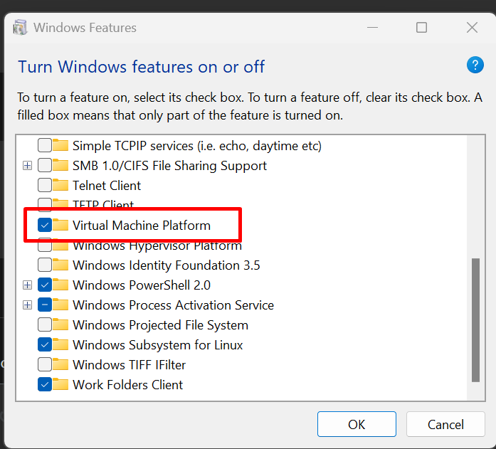Select the Windows Projected File System label
Screen dimensions: 496x449
(x=160, y=325)
